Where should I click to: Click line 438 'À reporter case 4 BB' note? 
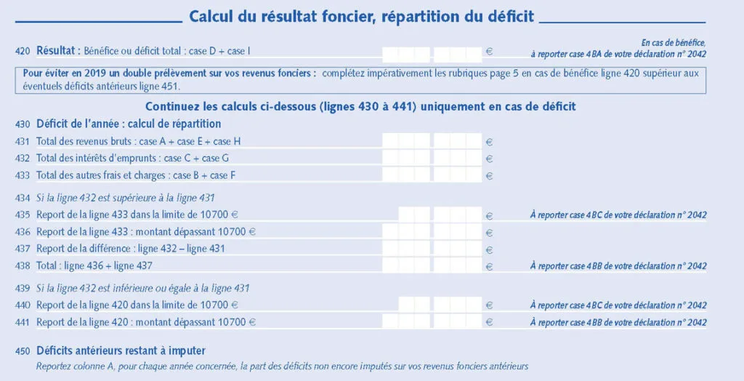click(618, 266)
